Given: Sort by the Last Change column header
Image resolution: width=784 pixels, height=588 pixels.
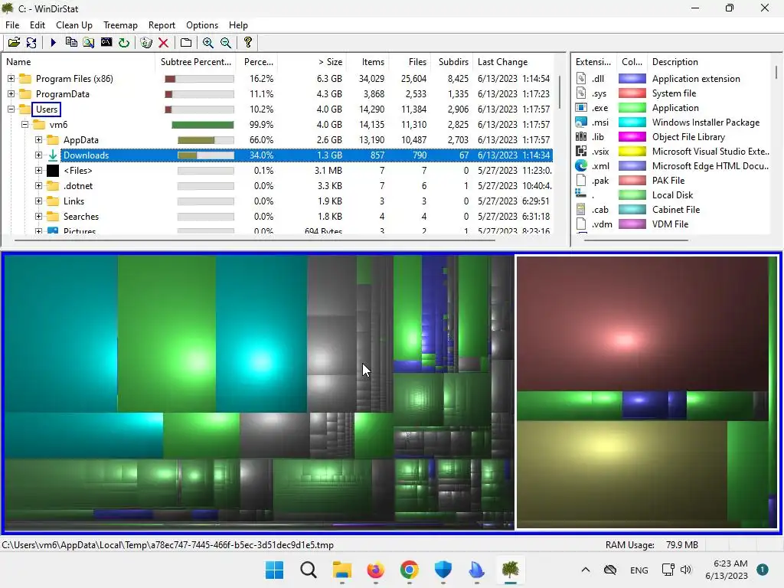Looking at the screenshot, I should pos(514,62).
